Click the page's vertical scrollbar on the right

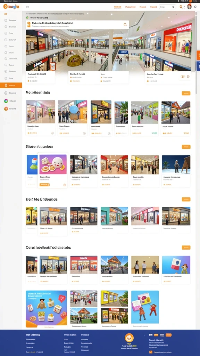tap(197, 52)
